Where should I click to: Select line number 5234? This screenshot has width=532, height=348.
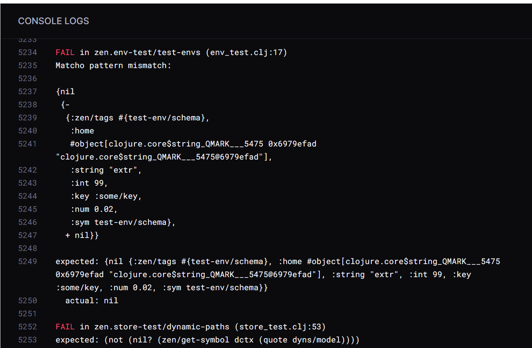coord(27,52)
